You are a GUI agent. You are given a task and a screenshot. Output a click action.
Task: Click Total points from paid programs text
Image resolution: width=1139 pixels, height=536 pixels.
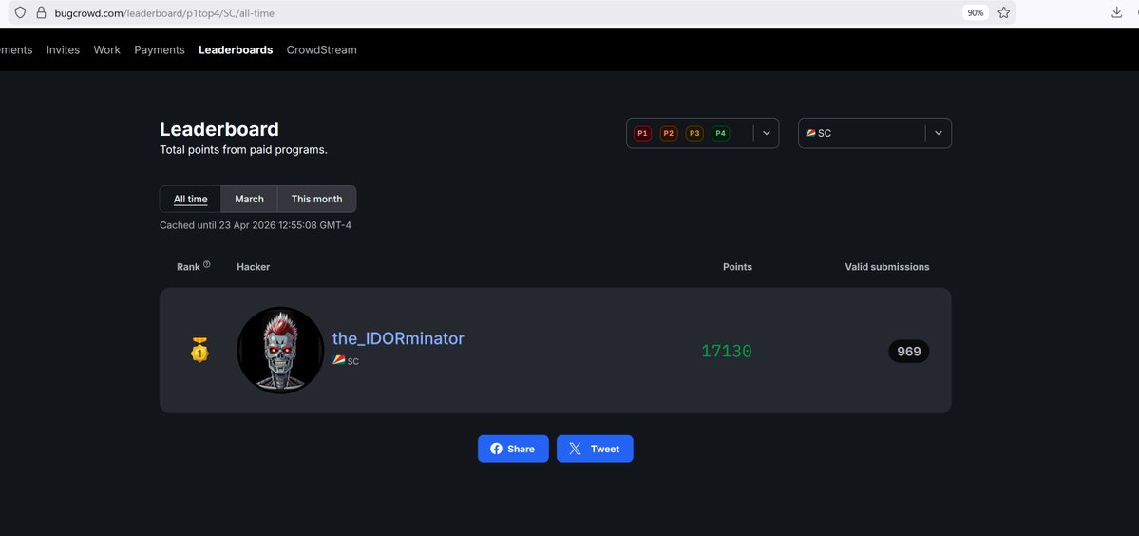(x=243, y=150)
